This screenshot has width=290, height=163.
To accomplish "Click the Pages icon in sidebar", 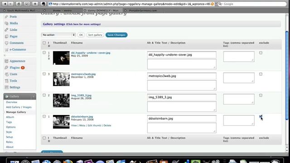I will pos(6,36).
